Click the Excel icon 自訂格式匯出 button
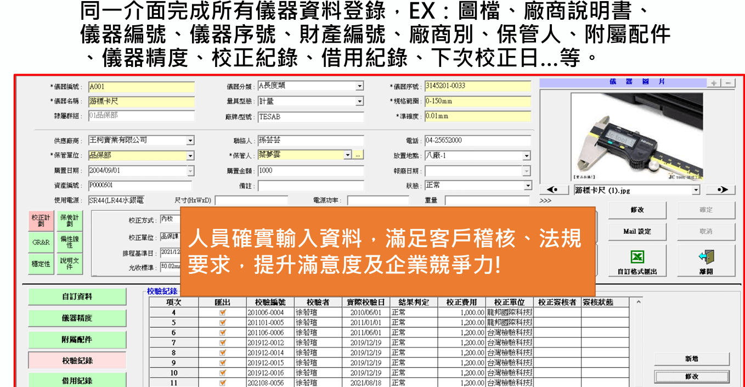Screen dimensions: 745x387 (x=637, y=261)
